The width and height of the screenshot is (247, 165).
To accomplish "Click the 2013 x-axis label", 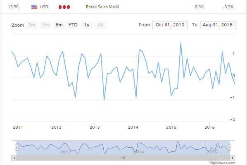I will pyautogui.click(x=95, y=127).
